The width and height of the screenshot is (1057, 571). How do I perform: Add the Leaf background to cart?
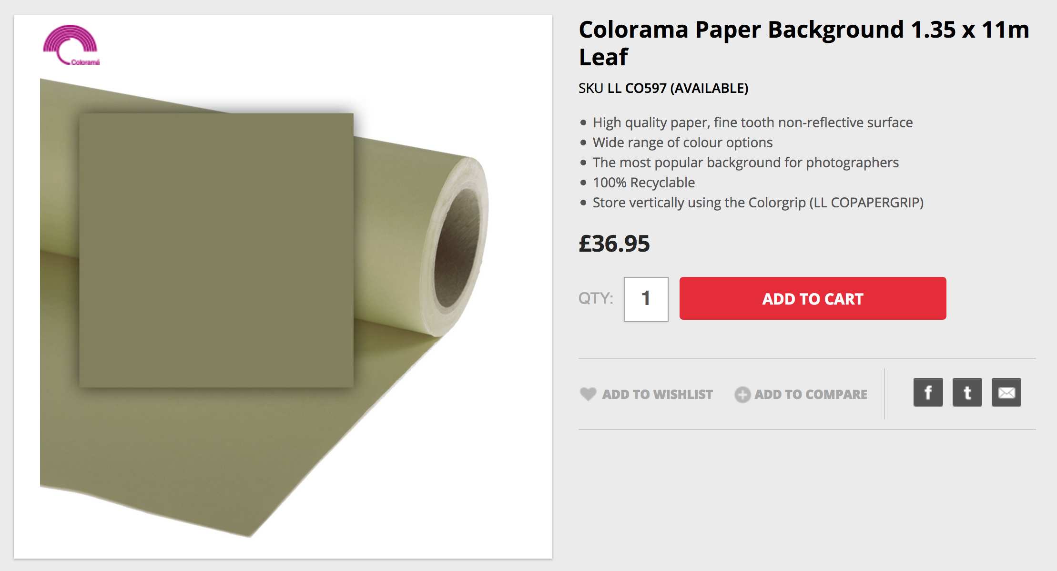click(x=813, y=298)
